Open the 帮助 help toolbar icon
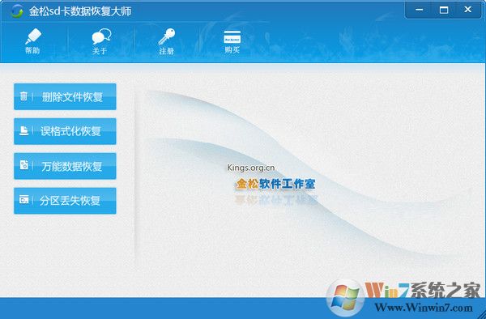Viewport: 486px width, 319px height. tap(32, 40)
